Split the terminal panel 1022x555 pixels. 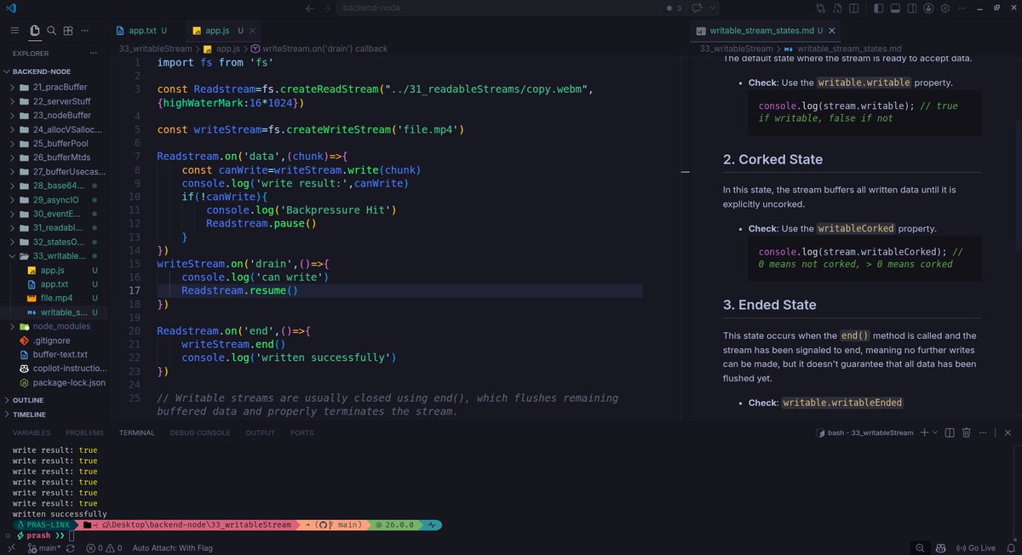950,432
